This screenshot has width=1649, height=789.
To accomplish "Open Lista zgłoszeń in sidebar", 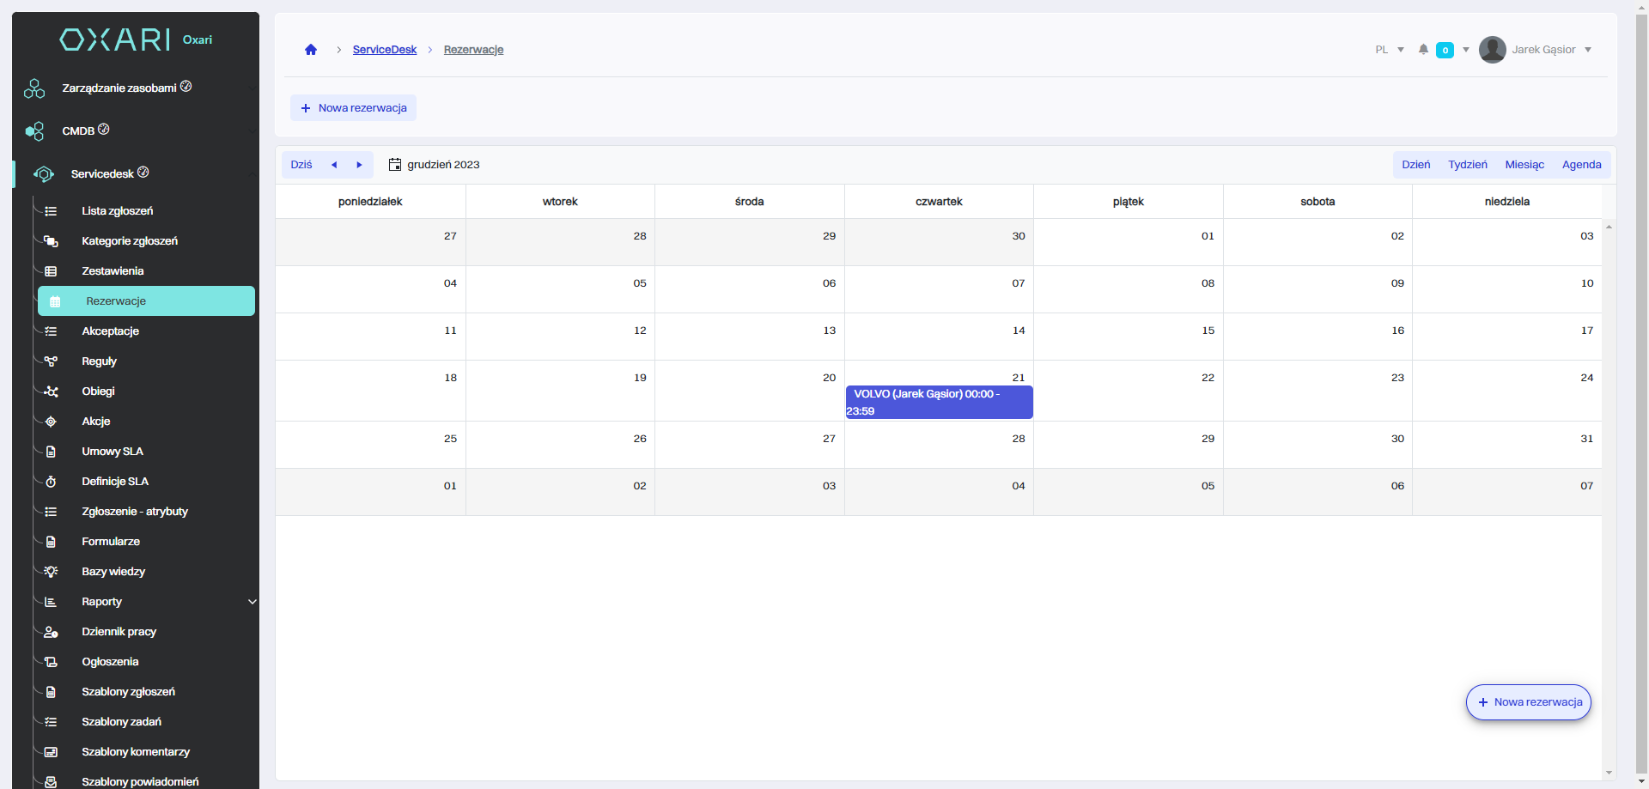I will 117,211.
